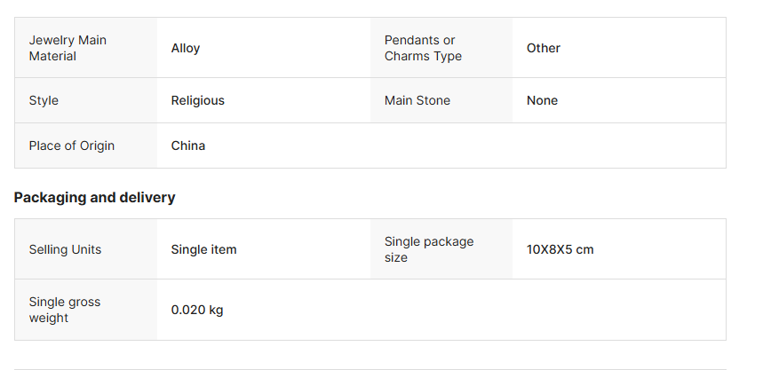This screenshot has height=370, width=763.
Task: Select the Alloy material value
Action: [186, 48]
